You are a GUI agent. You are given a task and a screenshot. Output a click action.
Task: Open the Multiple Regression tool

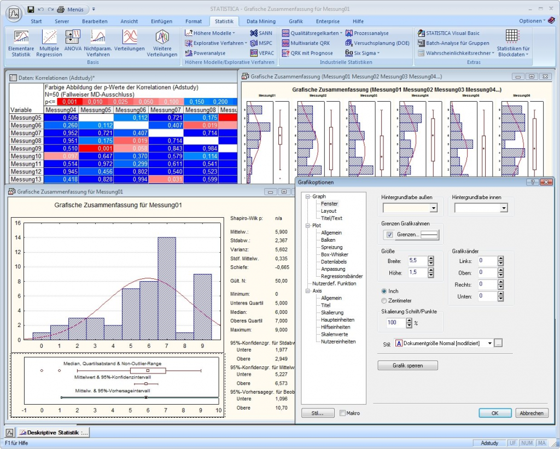pyautogui.click(x=49, y=43)
